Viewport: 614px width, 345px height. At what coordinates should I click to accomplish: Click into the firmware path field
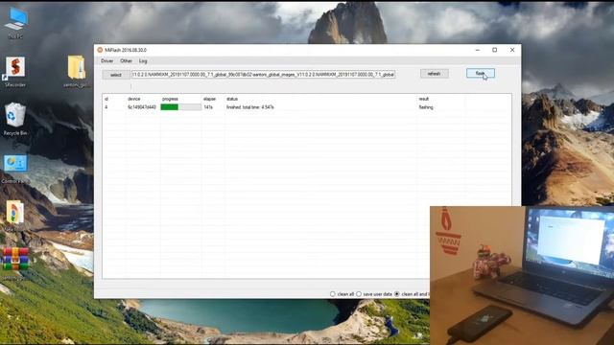tap(263, 75)
